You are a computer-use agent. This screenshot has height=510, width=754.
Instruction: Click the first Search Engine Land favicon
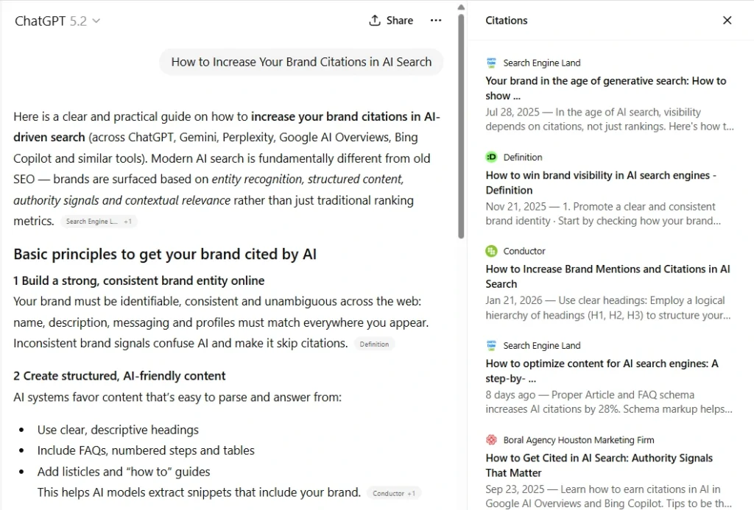[492, 63]
